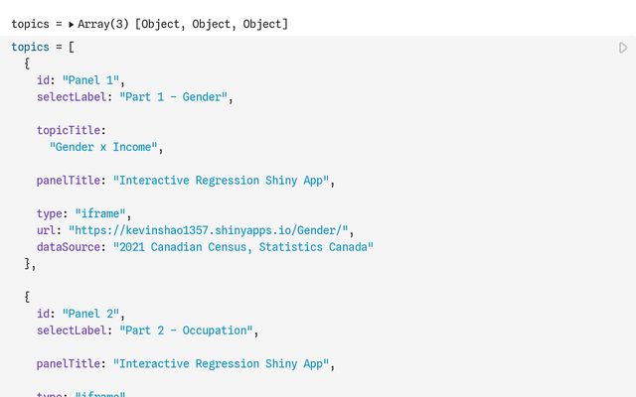
Task: Run the cell with the play icon
Action: (x=623, y=48)
